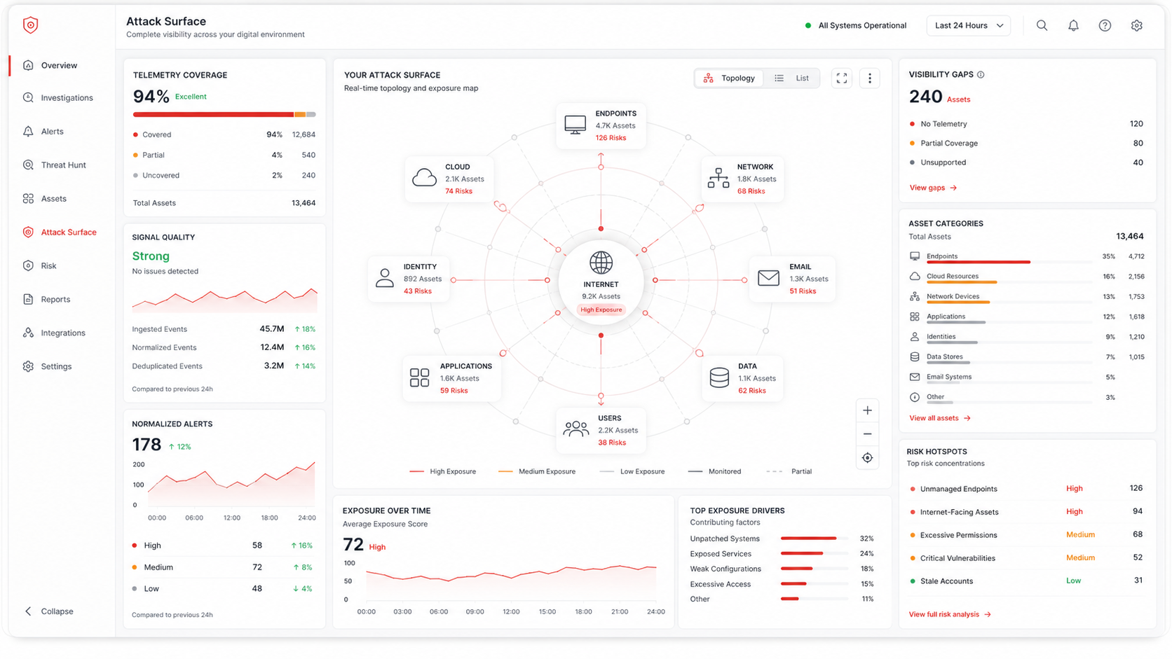Click the "Exposed Services" driver row
Screen dimensions: 1172x659
click(x=782, y=554)
